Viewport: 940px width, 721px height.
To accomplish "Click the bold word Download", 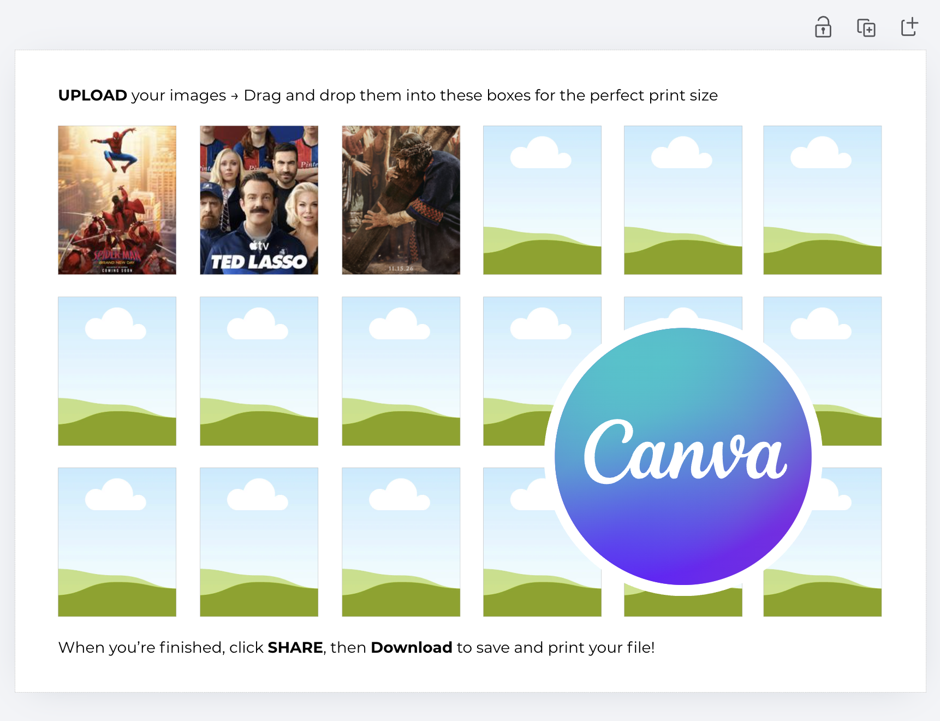I will tap(412, 647).
